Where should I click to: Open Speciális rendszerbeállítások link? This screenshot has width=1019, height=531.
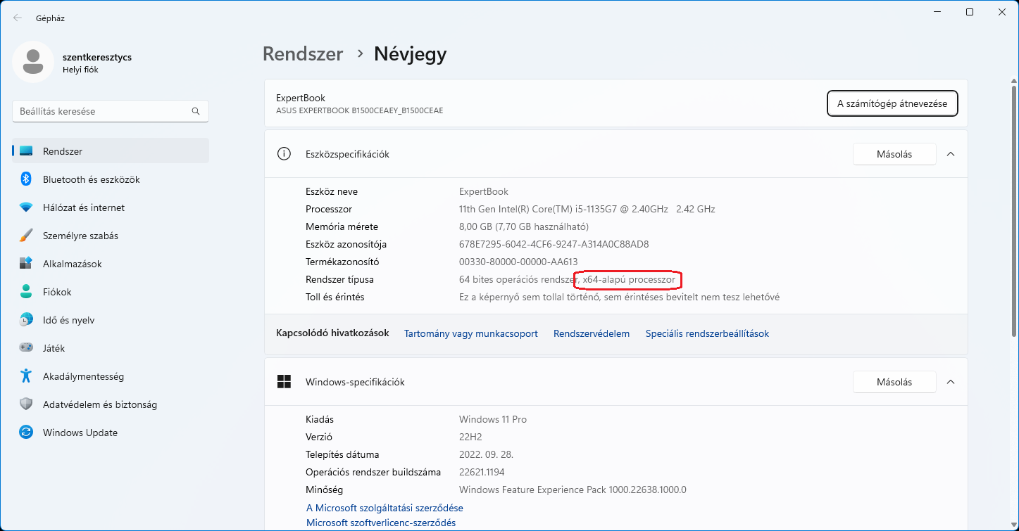pos(707,333)
